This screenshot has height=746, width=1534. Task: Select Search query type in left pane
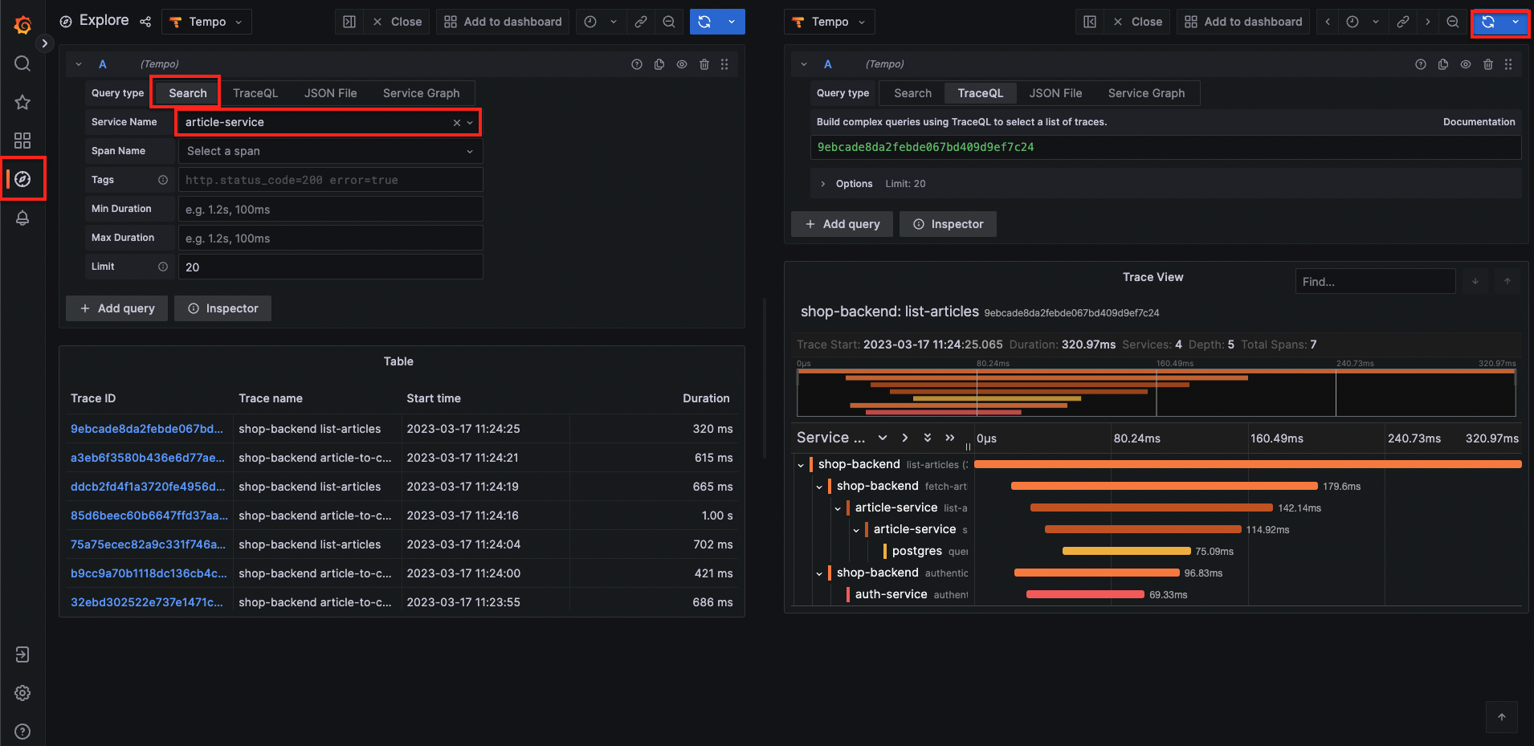tap(187, 93)
